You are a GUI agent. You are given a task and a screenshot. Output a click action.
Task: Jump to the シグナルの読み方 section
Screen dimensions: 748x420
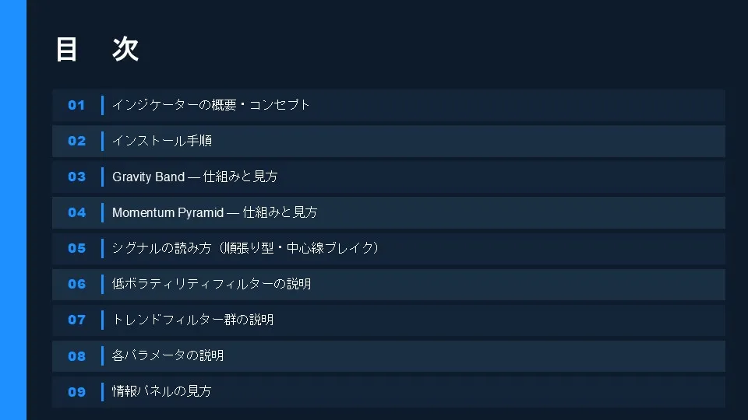click(x=245, y=248)
